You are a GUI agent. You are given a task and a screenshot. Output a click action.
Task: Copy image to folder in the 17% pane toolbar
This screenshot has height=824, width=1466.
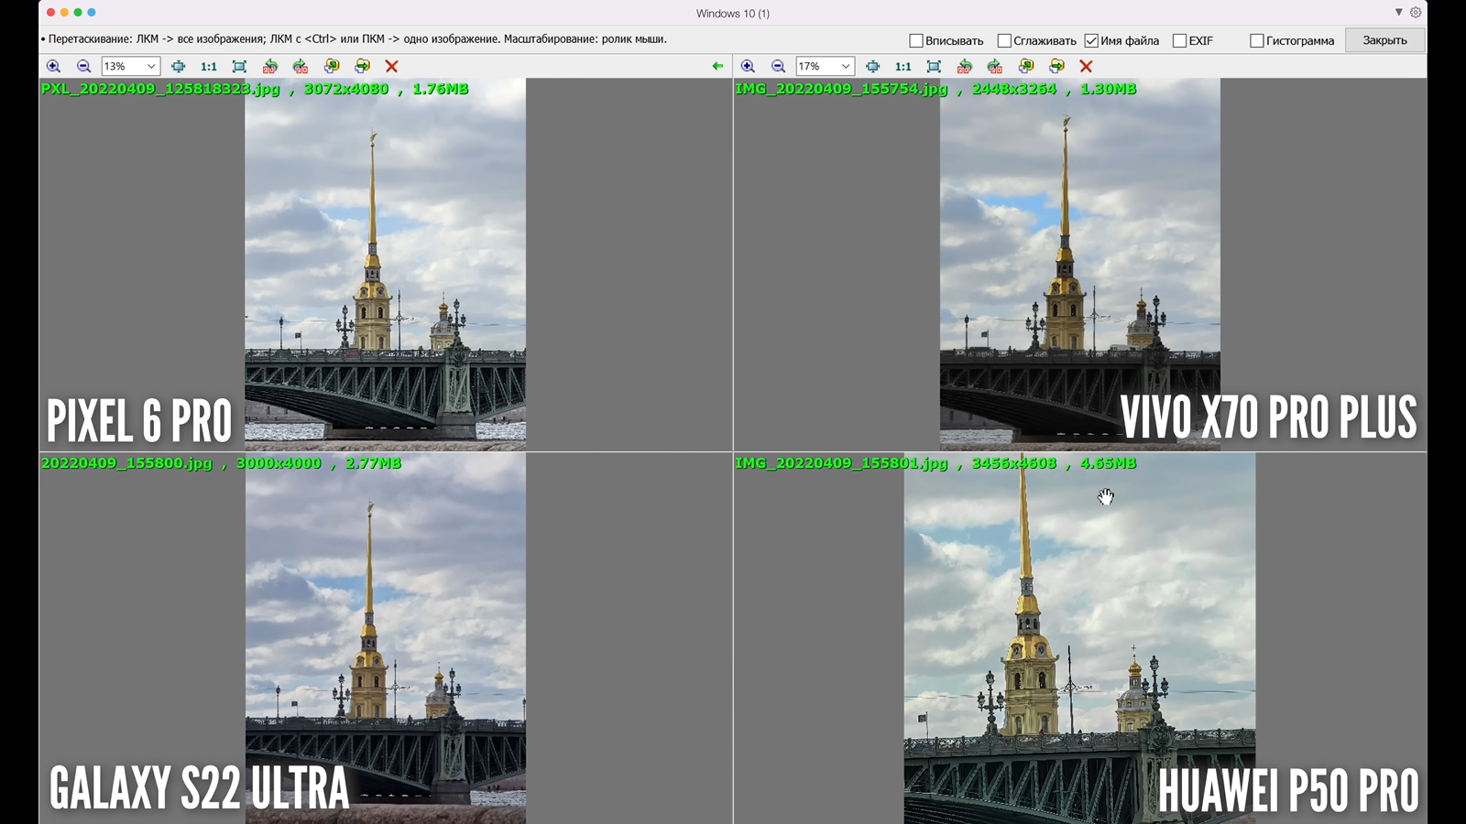[1026, 66]
